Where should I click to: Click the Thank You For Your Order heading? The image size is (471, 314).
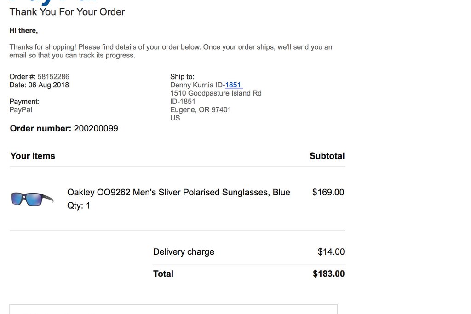[x=67, y=12]
